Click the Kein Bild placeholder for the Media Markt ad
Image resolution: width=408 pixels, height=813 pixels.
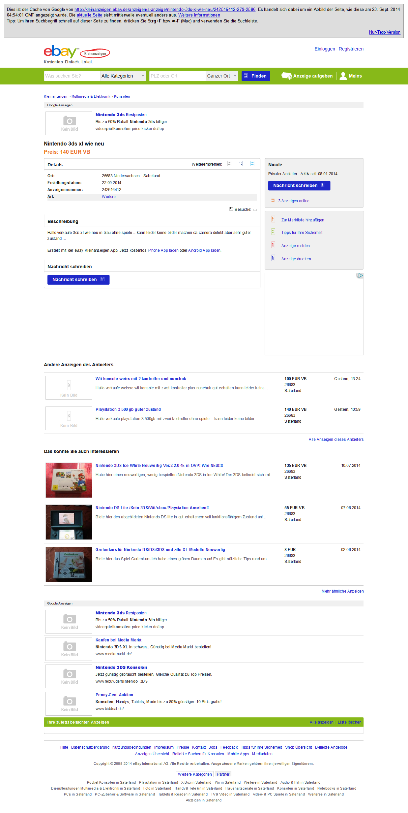pyautogui.click(x=69, y=649)
